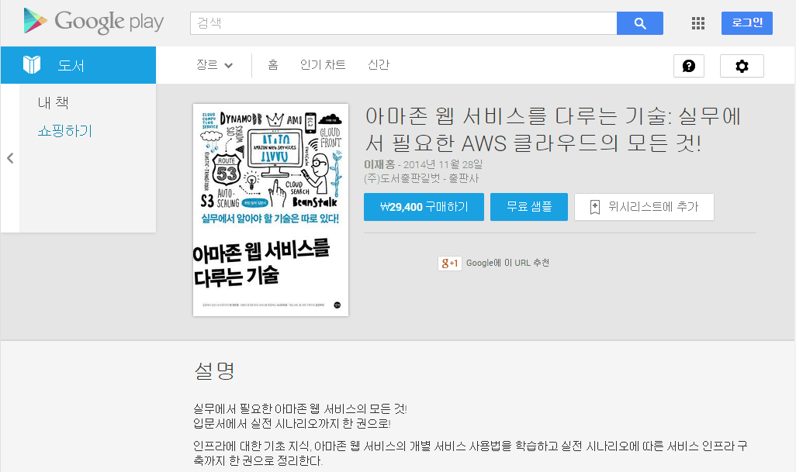Screen dimensions: 796x472
Task: Collapse the left sidebar with chevron arrow
Action: [10, 158]
